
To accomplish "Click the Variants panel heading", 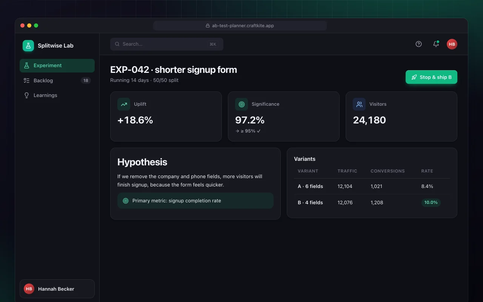I will coord(305,159).
